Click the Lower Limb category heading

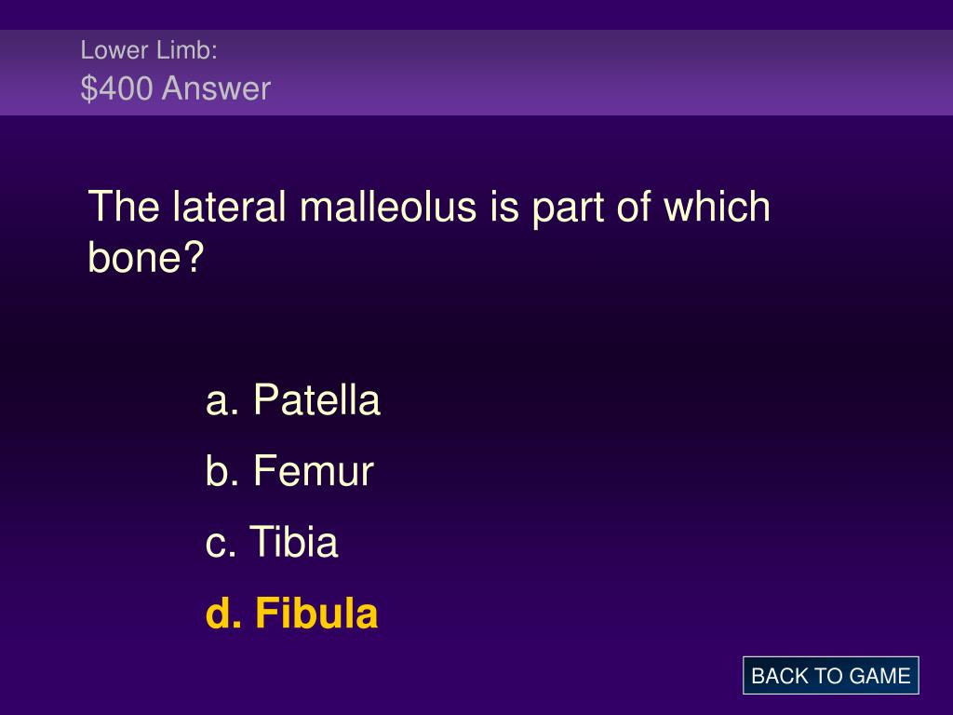tap(149, 50)
